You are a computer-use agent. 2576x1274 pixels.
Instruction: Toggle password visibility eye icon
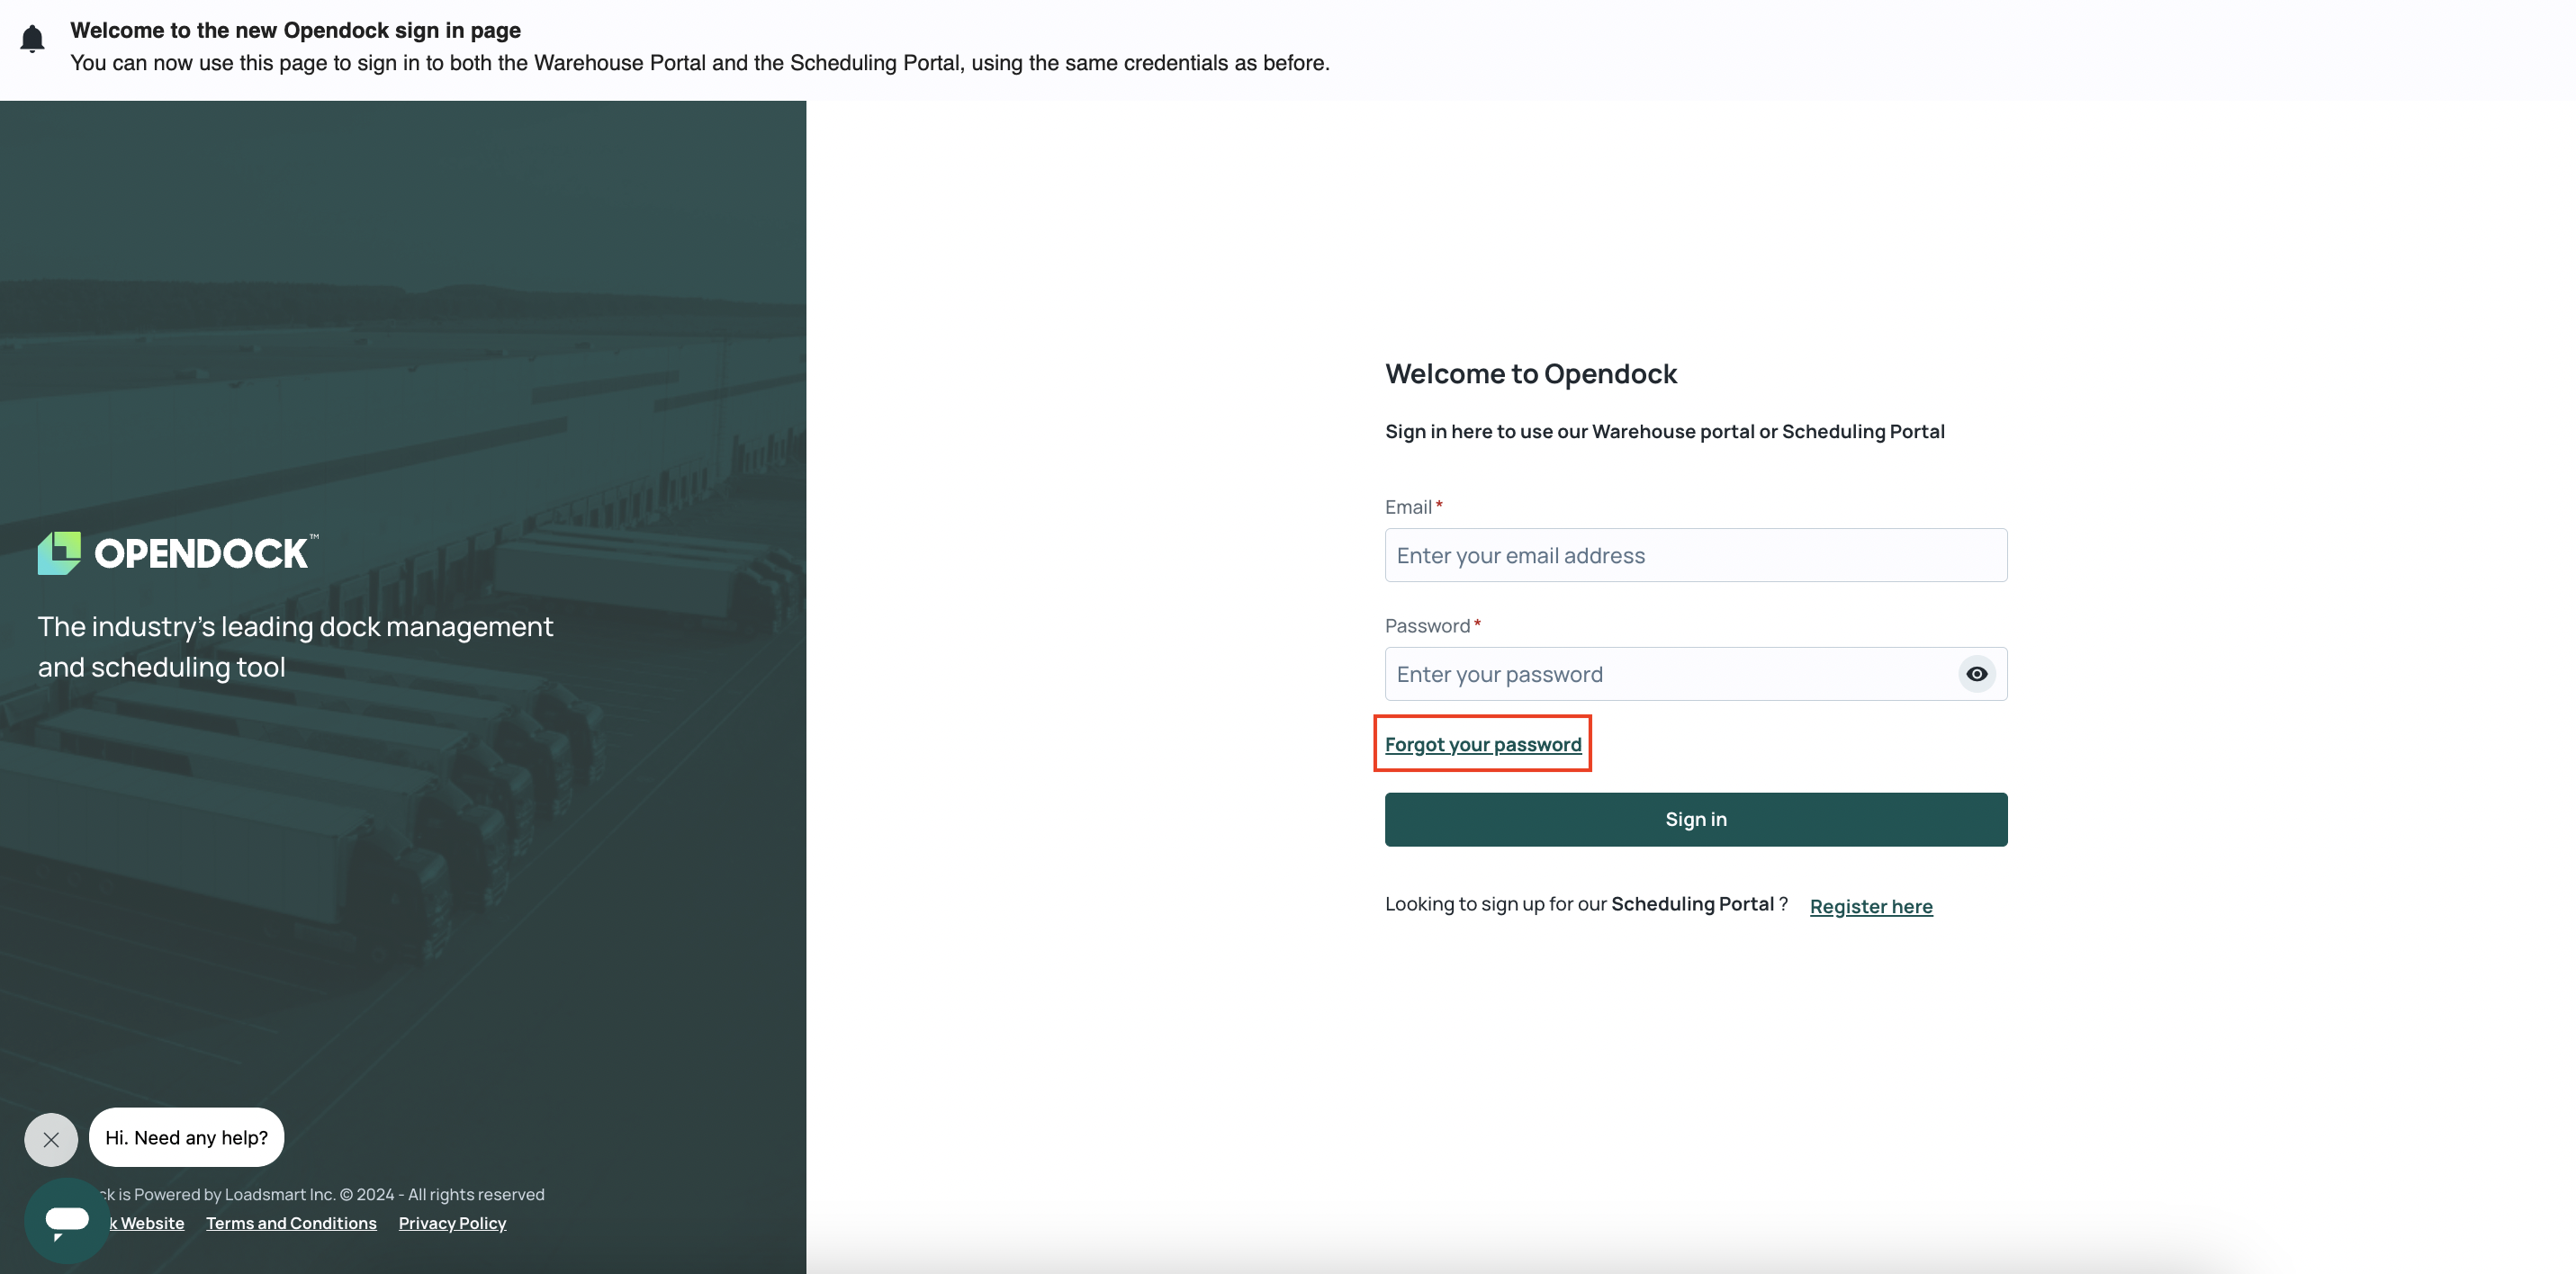click(1976, 674)
